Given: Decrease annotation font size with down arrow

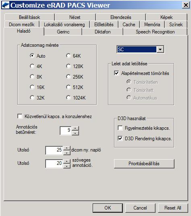Looking at the screenshot, I should tap(75, 133).
